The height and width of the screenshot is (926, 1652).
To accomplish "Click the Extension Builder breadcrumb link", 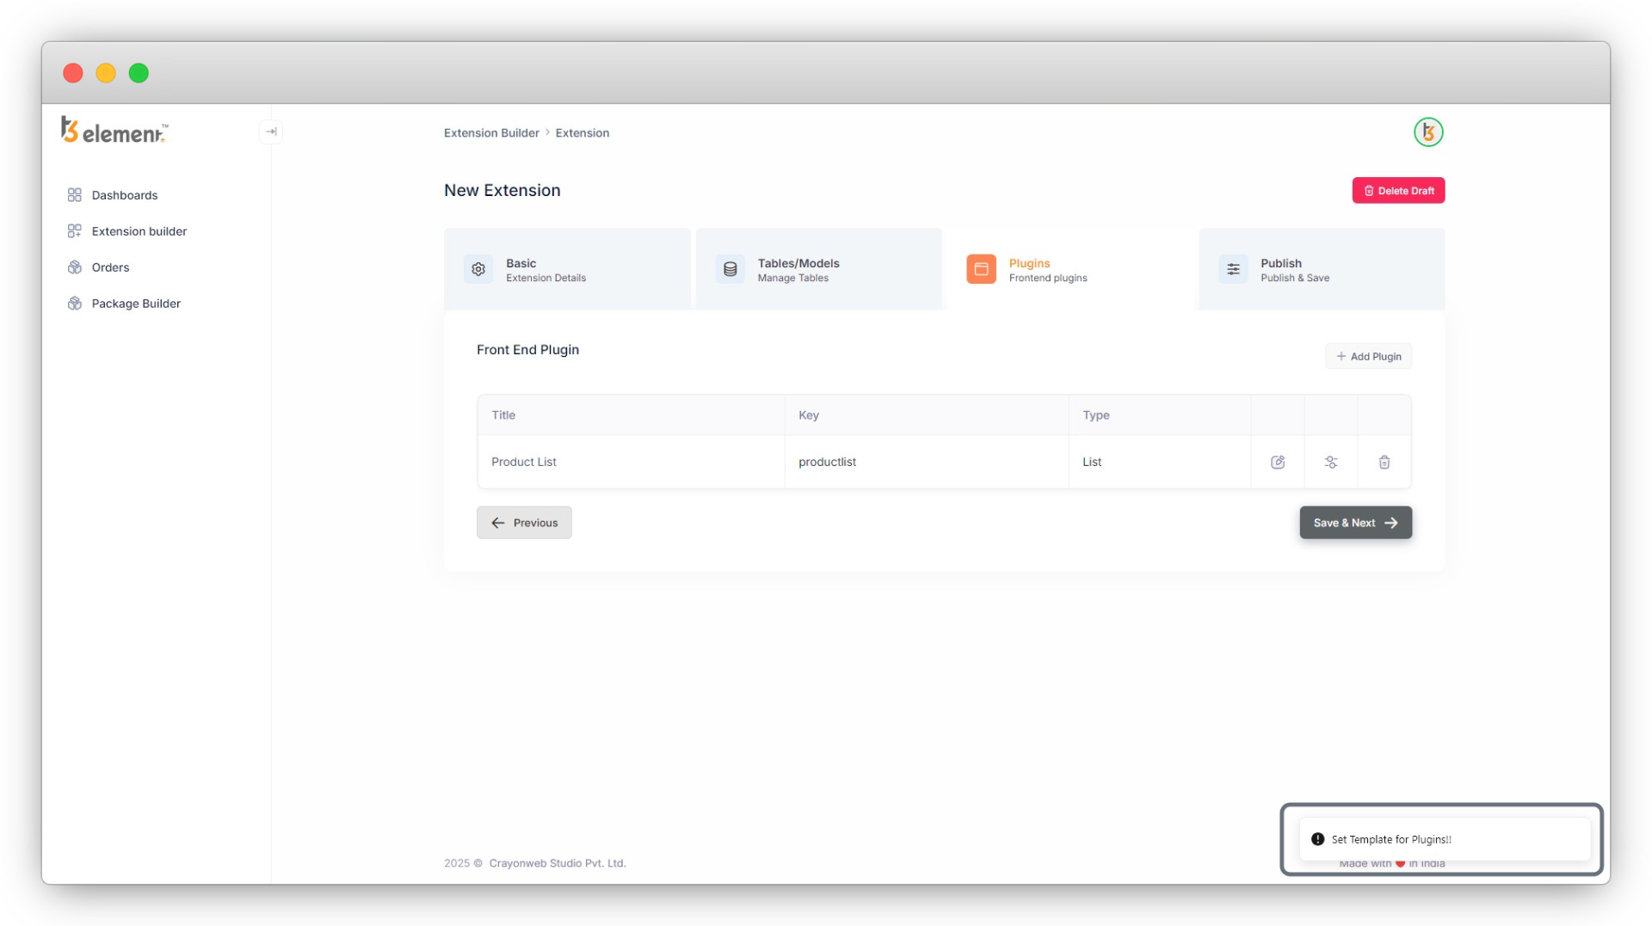I will (491, 133).
